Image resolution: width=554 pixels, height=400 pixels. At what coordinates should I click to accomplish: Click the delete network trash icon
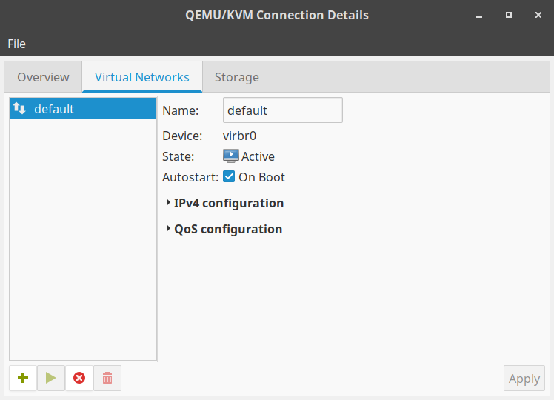pos(107,378)
